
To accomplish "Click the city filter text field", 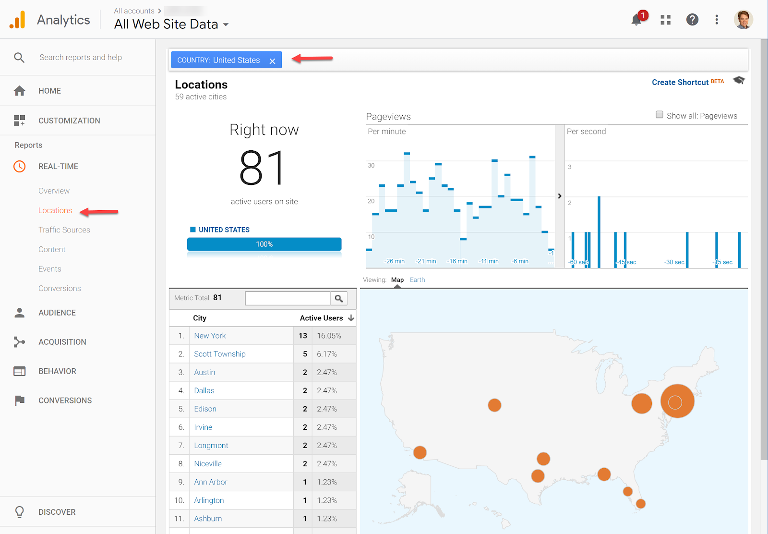I will [288, 299].
